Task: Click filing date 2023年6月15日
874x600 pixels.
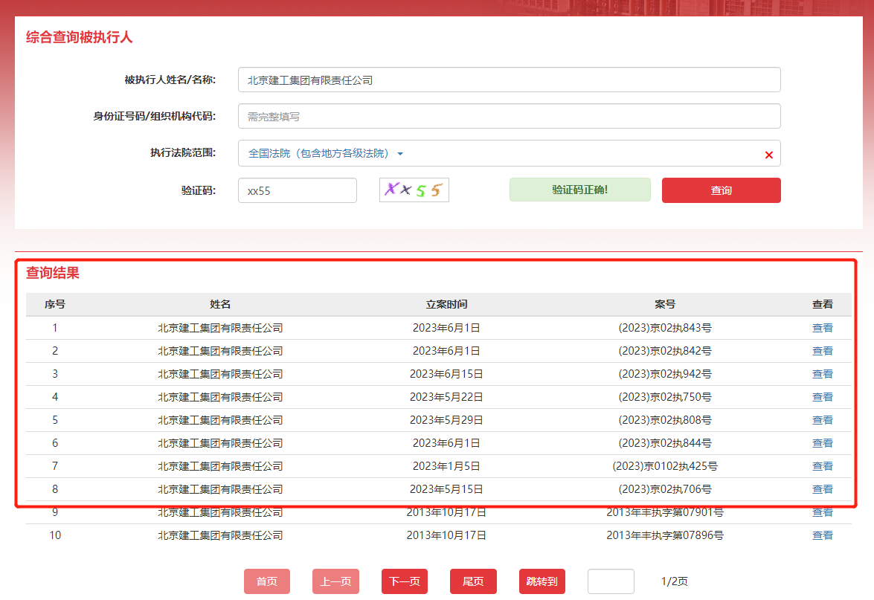Action: coord(446,374)
